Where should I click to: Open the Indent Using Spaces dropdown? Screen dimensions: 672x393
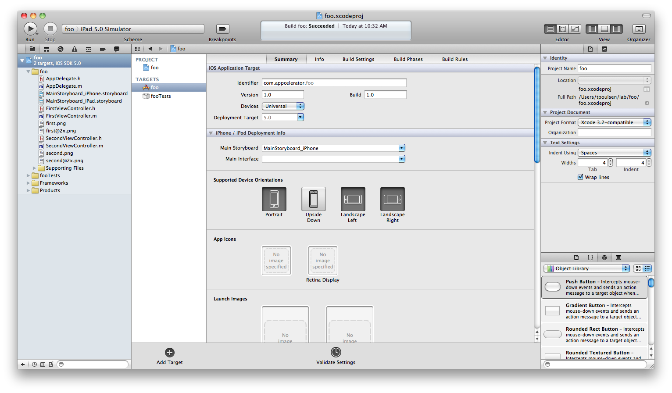615,153
